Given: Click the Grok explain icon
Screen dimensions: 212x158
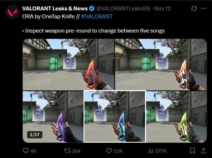Looking at the screenshot, I should point(194,9).
